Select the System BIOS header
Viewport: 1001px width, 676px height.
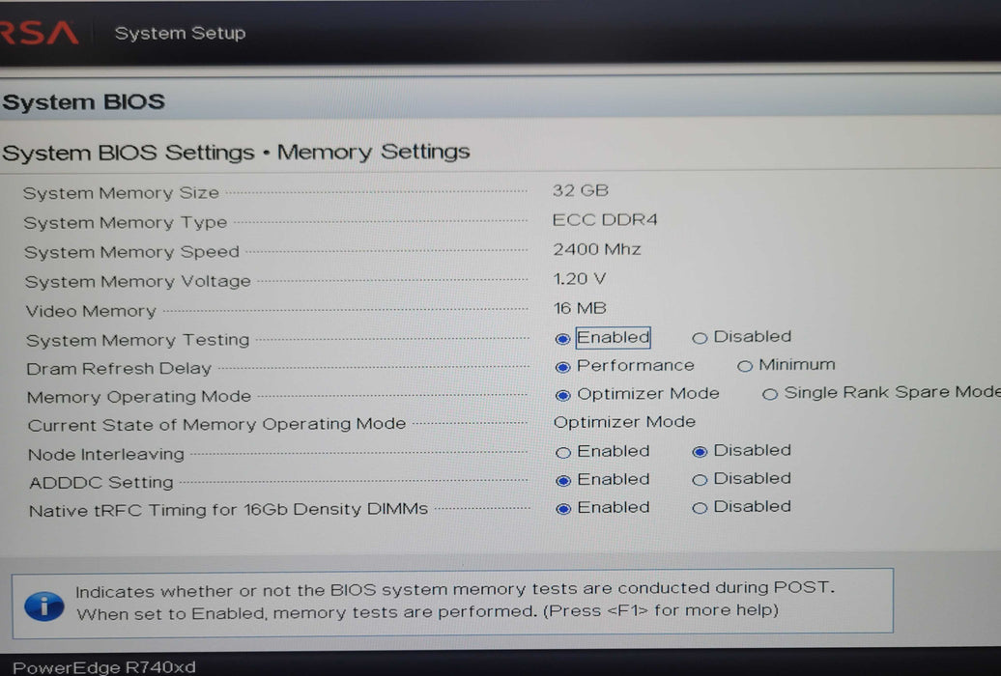84,102
